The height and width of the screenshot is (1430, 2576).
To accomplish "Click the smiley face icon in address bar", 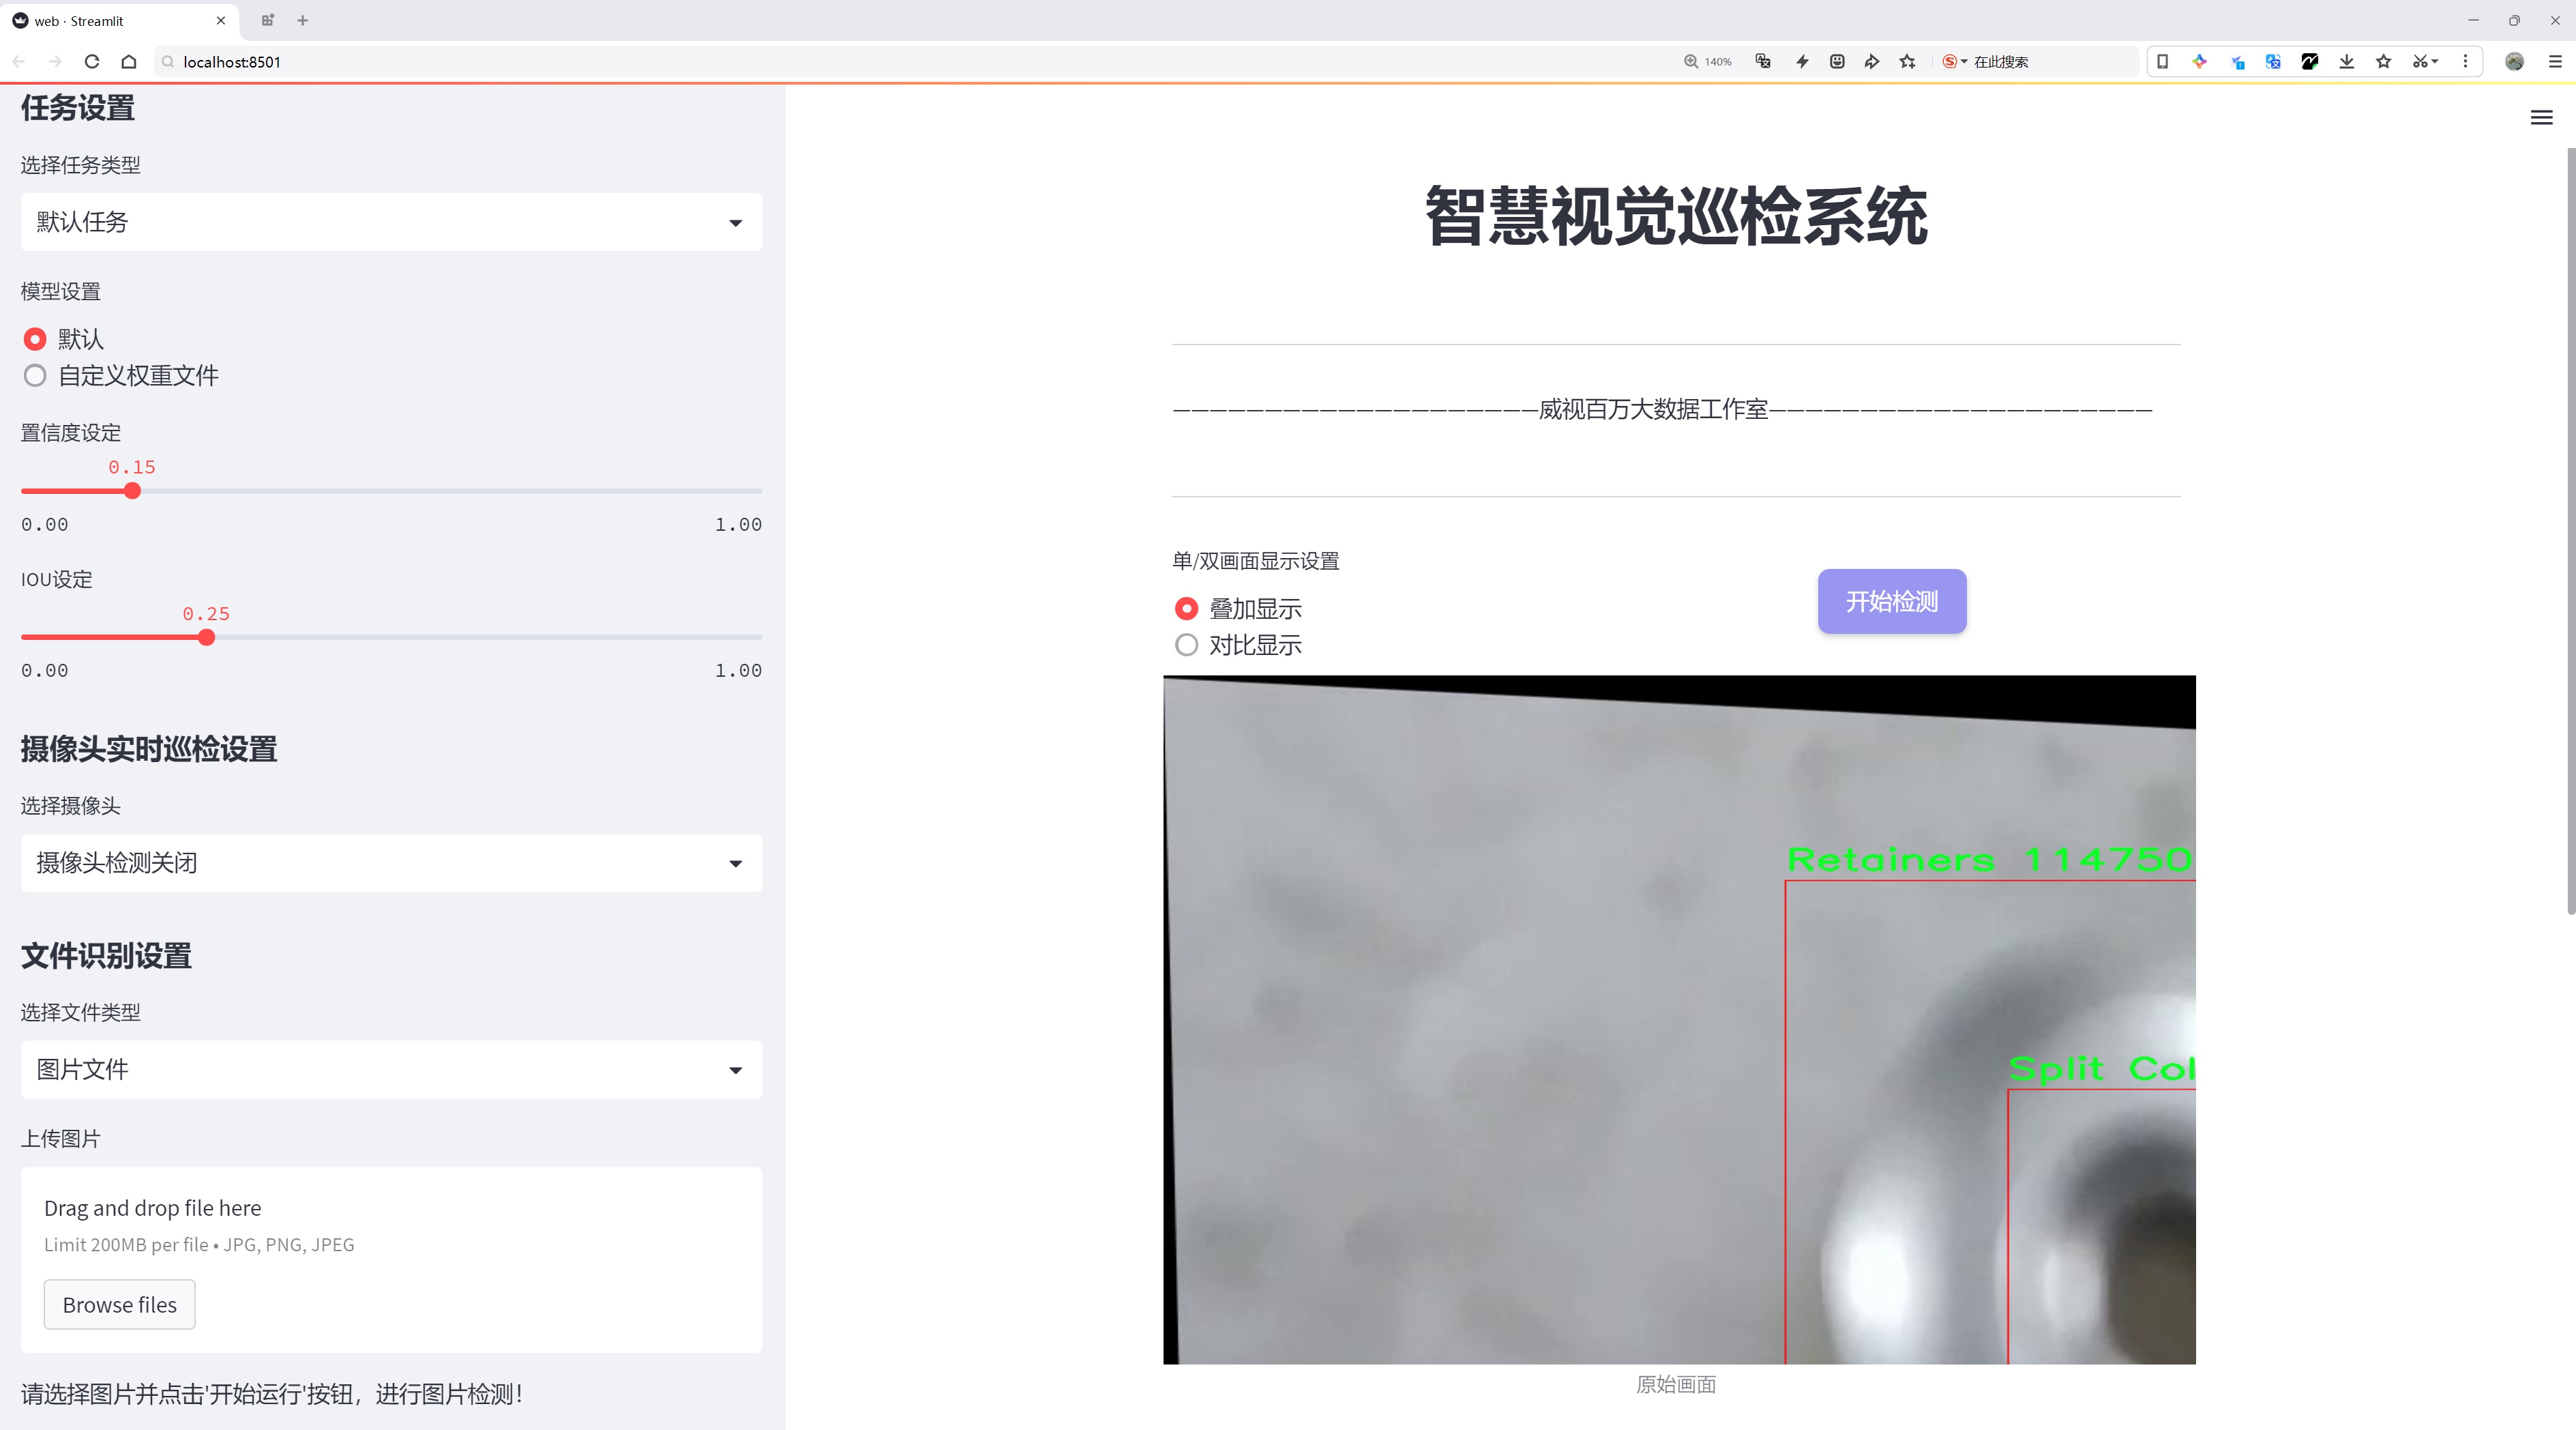I will [x=1837, y=61].
